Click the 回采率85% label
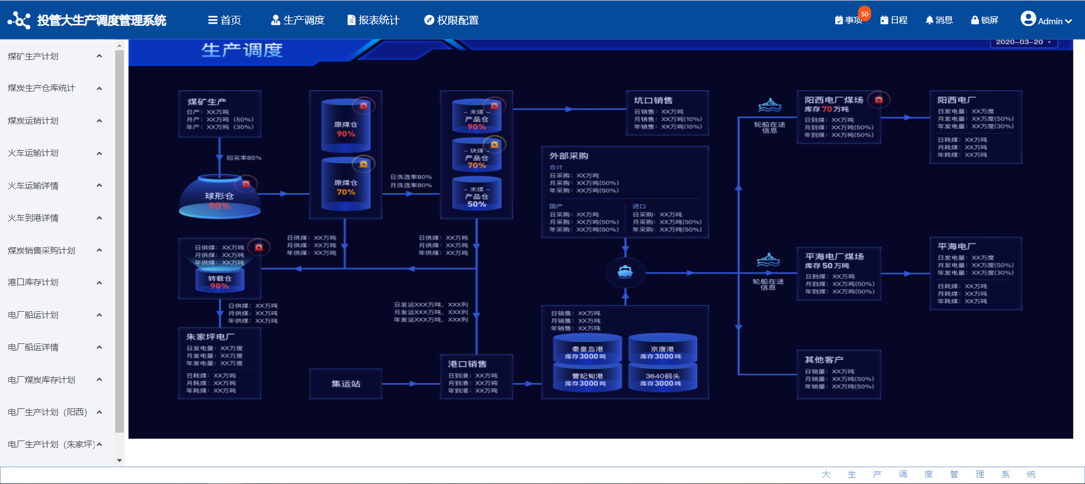Viewport: 1085px width, 484px height. pos(244,158)
